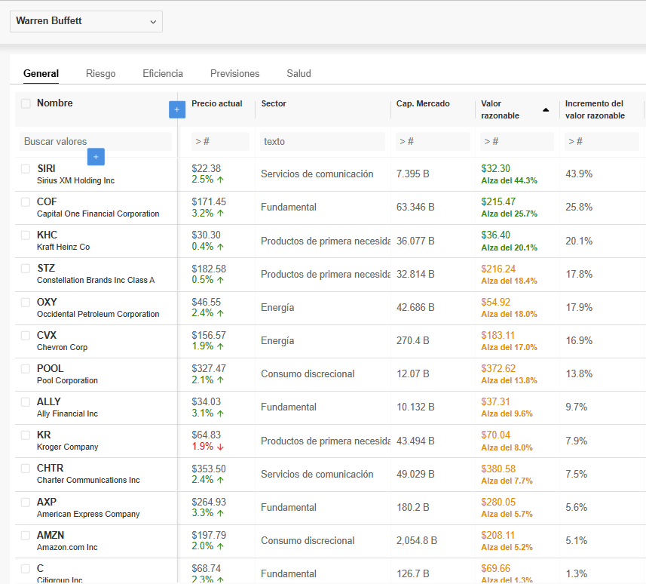Open the POOL ticker link
Image resolution: width=646 pixels, height=584 pixels.
click(51, 369)
